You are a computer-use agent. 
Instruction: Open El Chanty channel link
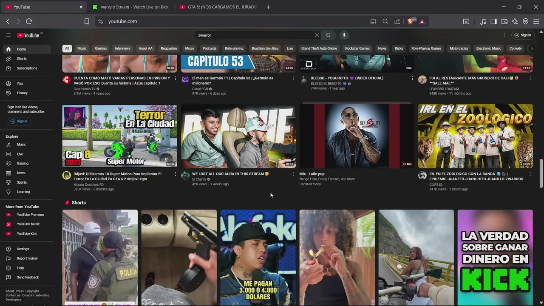[199, 179]
